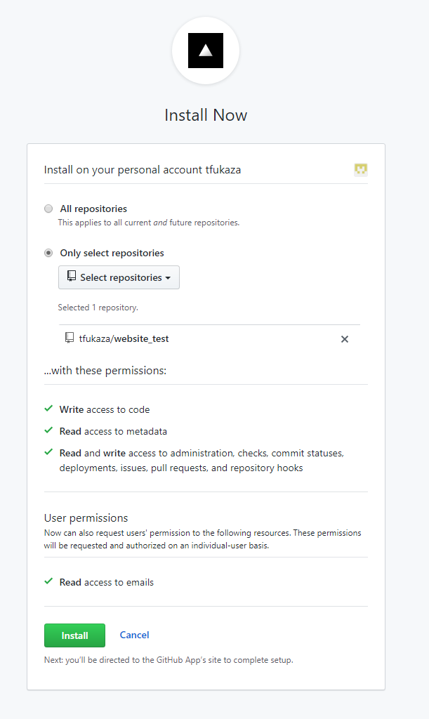Click the Install on your personal account heading
Screen dimensions: 429x719
142,170
